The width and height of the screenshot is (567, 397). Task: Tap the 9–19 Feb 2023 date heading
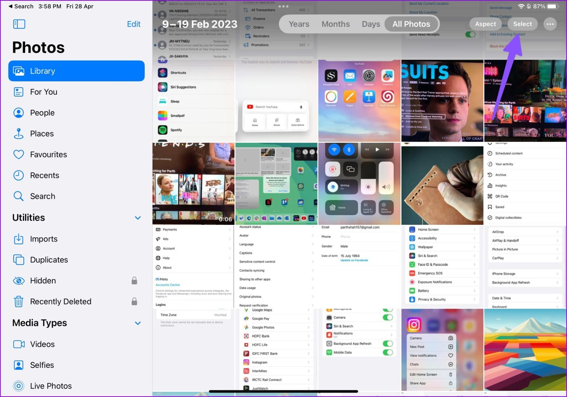pyautogui.click(x=200, y=24)
